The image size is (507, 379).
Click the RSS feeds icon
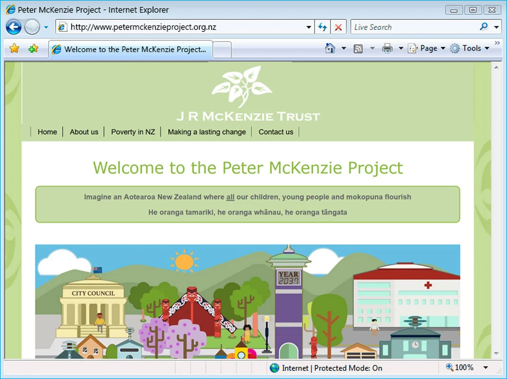tap(358, 49)
